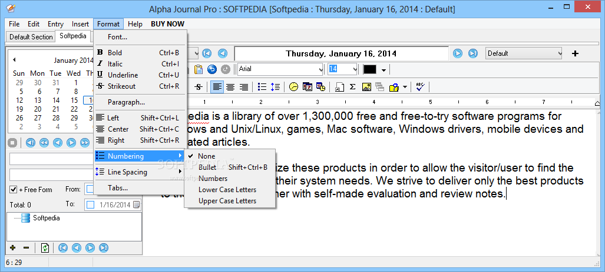Insert picture with the image icon
This screenshot has height=272, width=605.
point(366,87)
